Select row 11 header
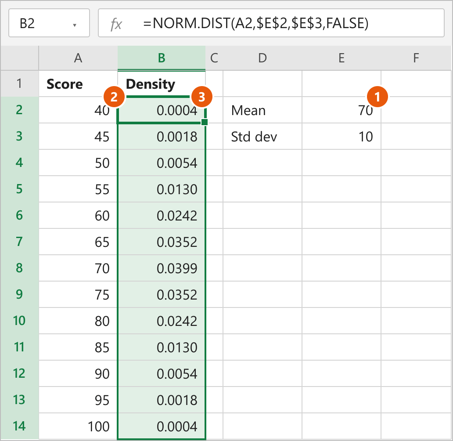The height and width of the screenshot is (441, 453). coord(19,347)
